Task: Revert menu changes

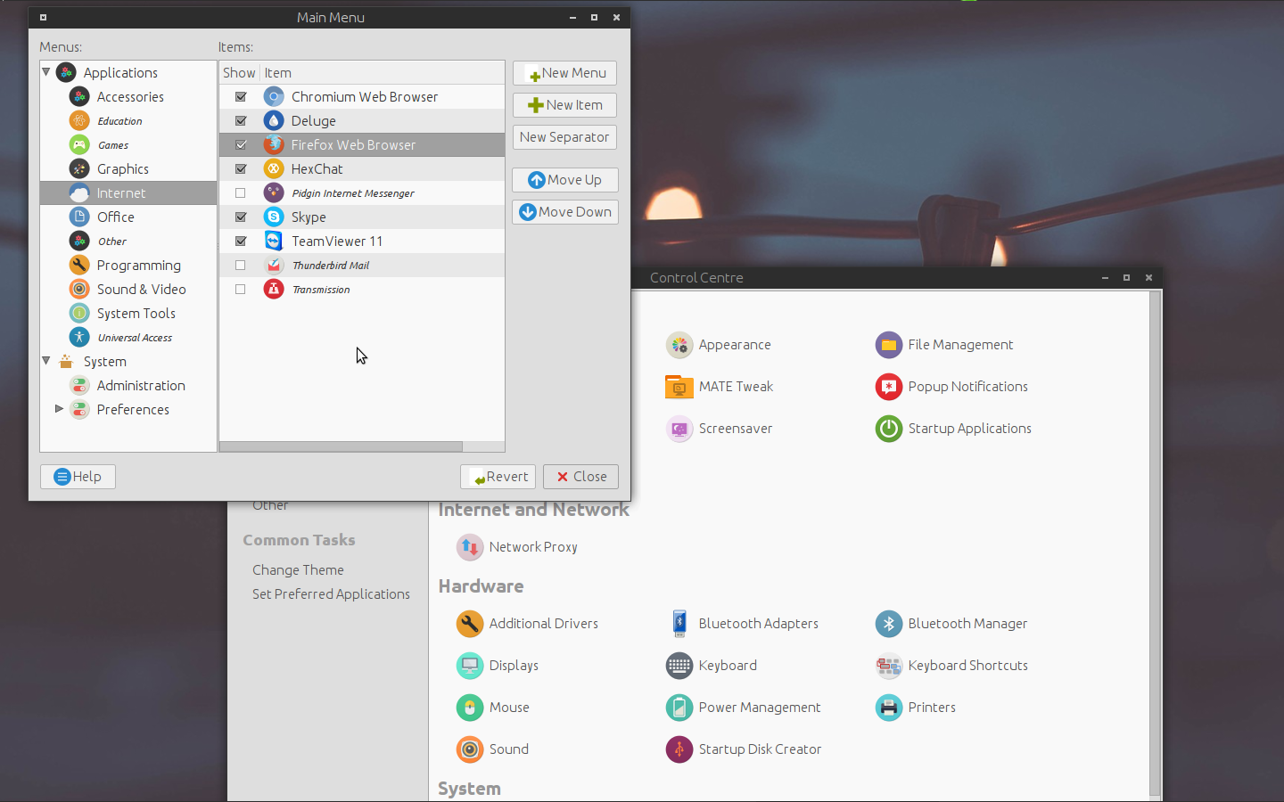Action: tap(498, 477)
